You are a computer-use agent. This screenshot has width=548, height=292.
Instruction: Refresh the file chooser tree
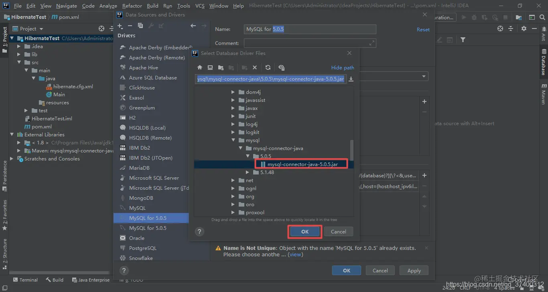[x=268, y=68]
